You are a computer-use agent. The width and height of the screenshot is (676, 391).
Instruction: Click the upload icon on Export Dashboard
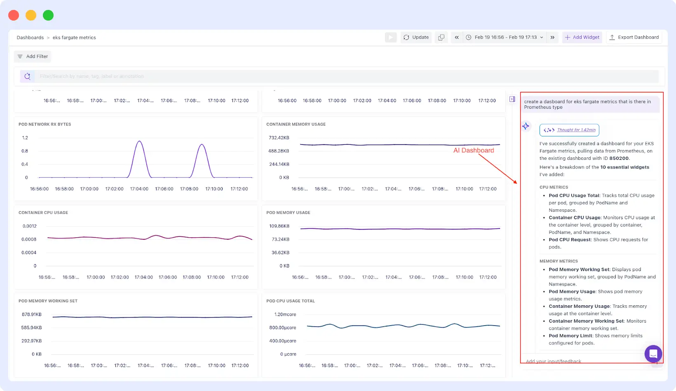click(x=612, y=37)
